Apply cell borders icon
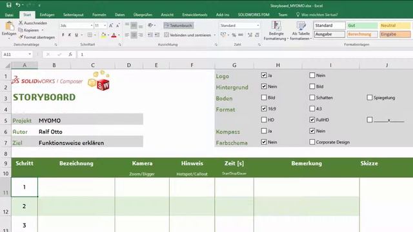Image resolution: width=413 pixels, height=232 pixels. [x=90, y=35]
